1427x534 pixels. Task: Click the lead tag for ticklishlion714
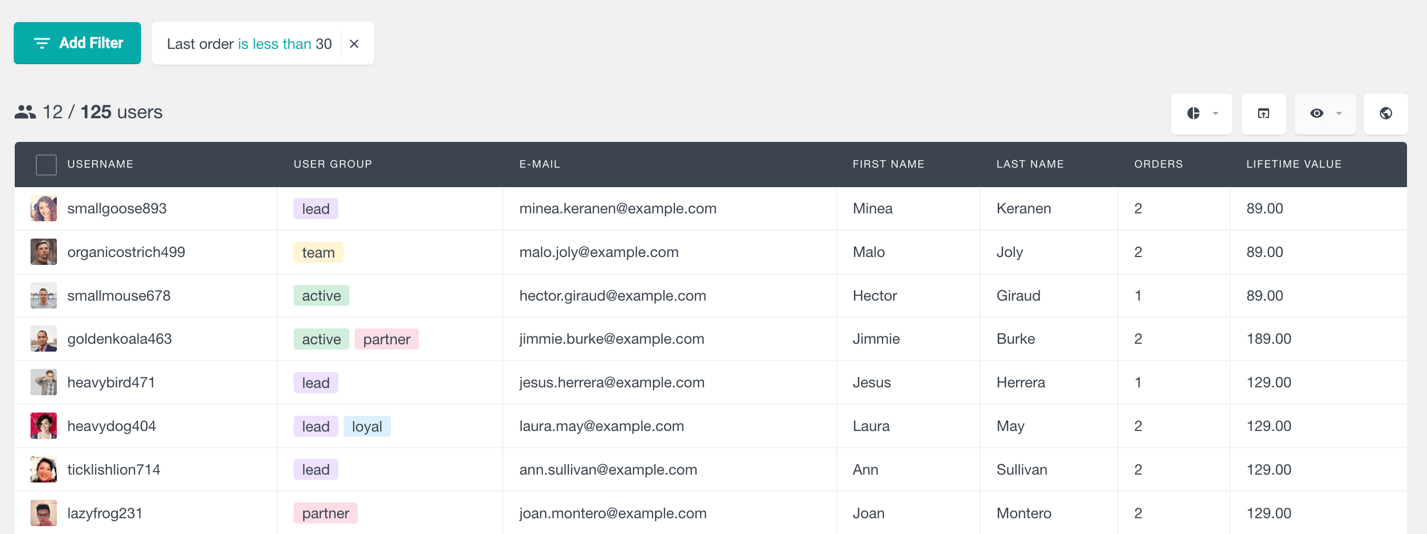tap(316, 470)
